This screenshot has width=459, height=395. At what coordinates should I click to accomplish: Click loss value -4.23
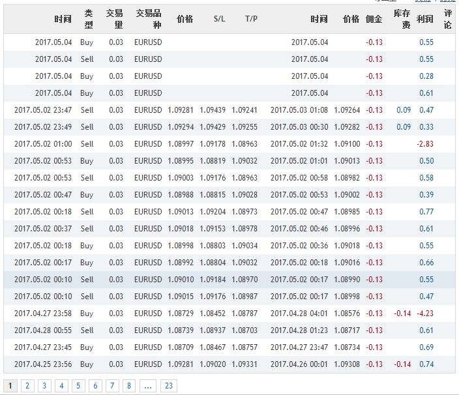425,314
